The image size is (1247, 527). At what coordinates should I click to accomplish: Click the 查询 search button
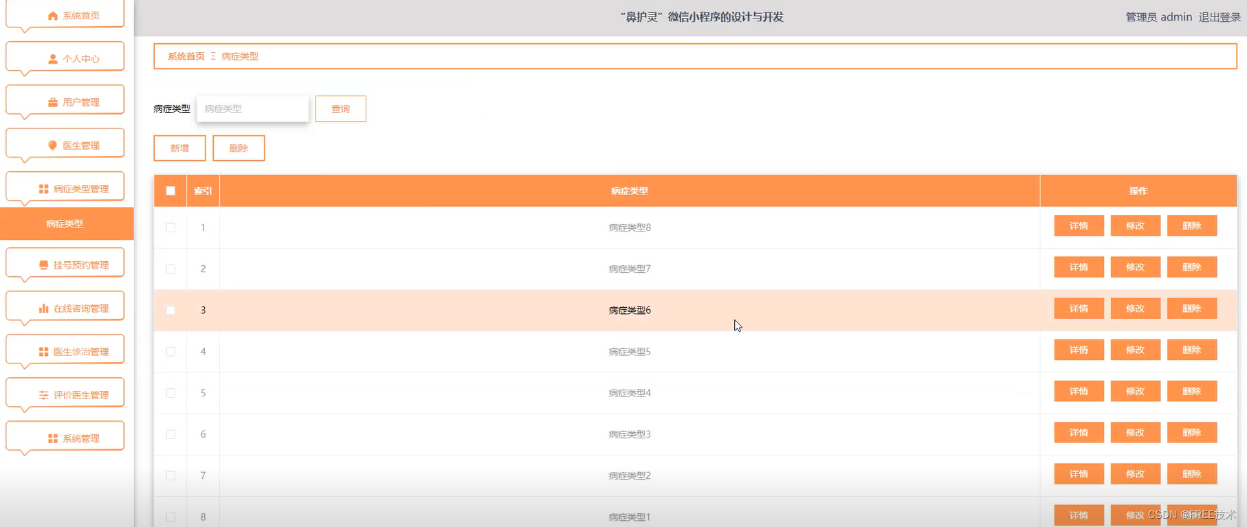pyautogui.click(x=340, y=109)
